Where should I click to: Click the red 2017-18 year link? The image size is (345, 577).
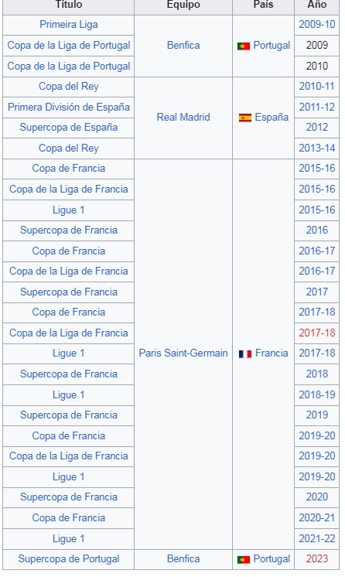(317, 333)
